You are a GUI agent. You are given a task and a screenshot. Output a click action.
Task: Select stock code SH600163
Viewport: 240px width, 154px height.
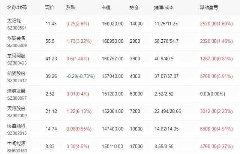(x=17, y=151)
